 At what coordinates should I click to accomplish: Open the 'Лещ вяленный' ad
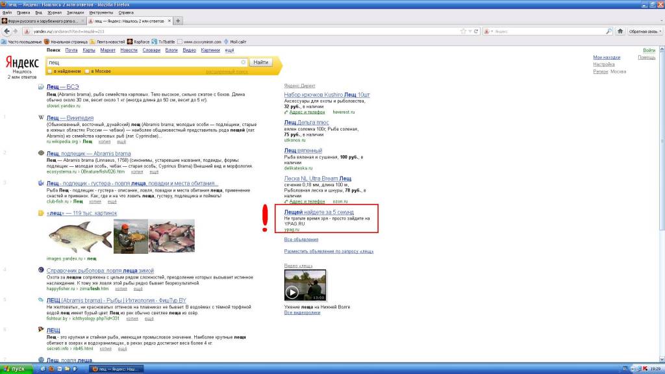pyautogui.click(x=303, y=151)
